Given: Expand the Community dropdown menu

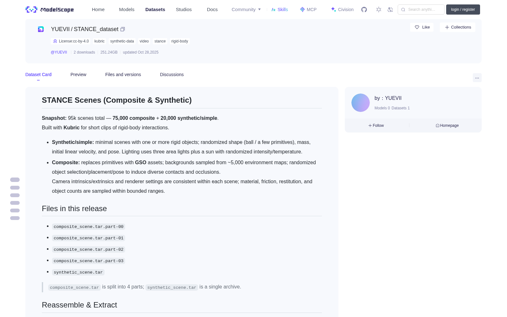Looking at the screenshot, I should (246, 10).
